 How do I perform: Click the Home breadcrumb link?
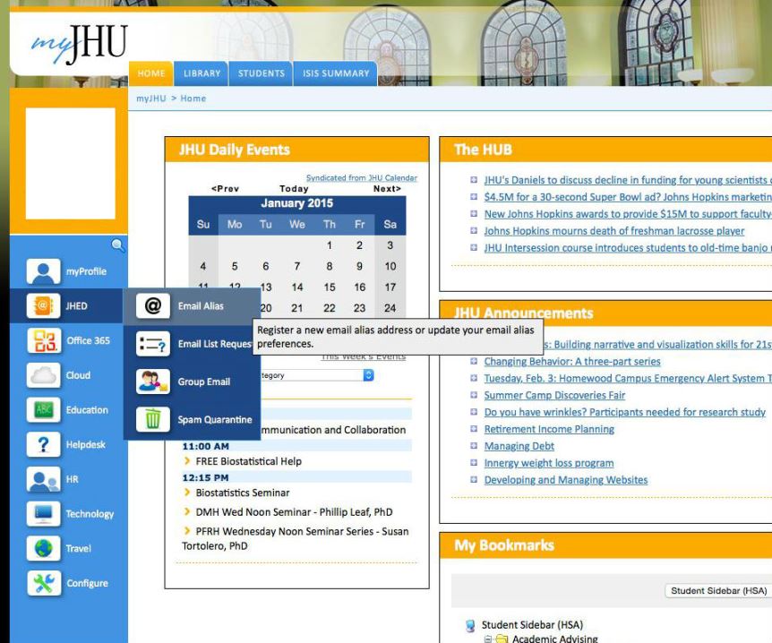(193, 99)
